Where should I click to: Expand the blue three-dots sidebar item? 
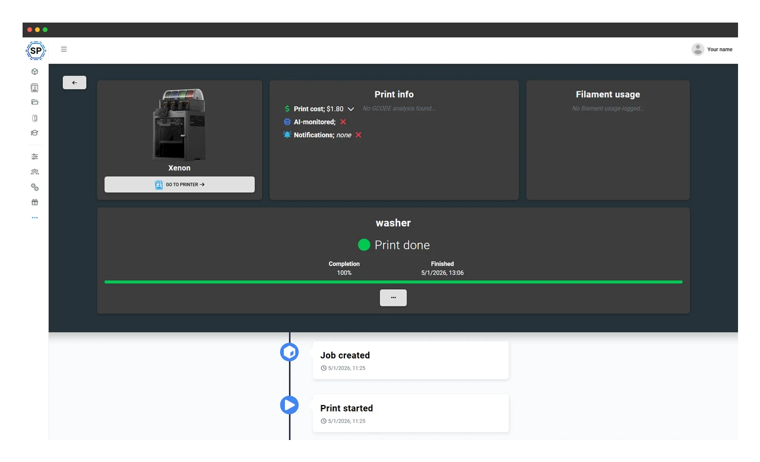pos(35,218)
